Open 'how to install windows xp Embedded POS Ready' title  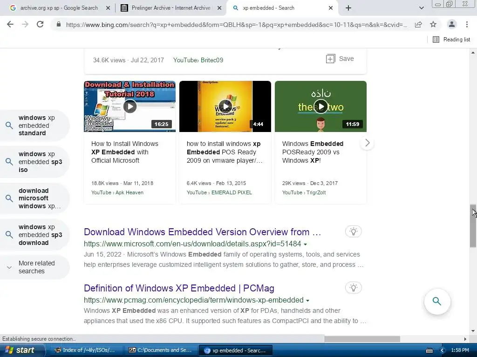tap(225, 152)
